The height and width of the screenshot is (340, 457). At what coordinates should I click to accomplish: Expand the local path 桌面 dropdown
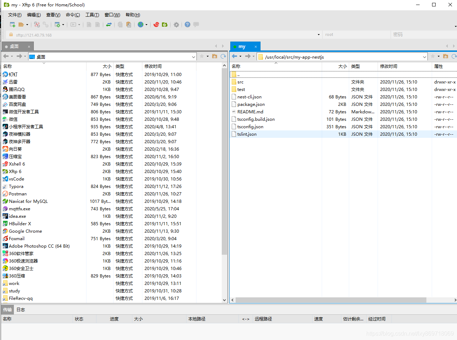pyautogui.click(x=194, y=57)
